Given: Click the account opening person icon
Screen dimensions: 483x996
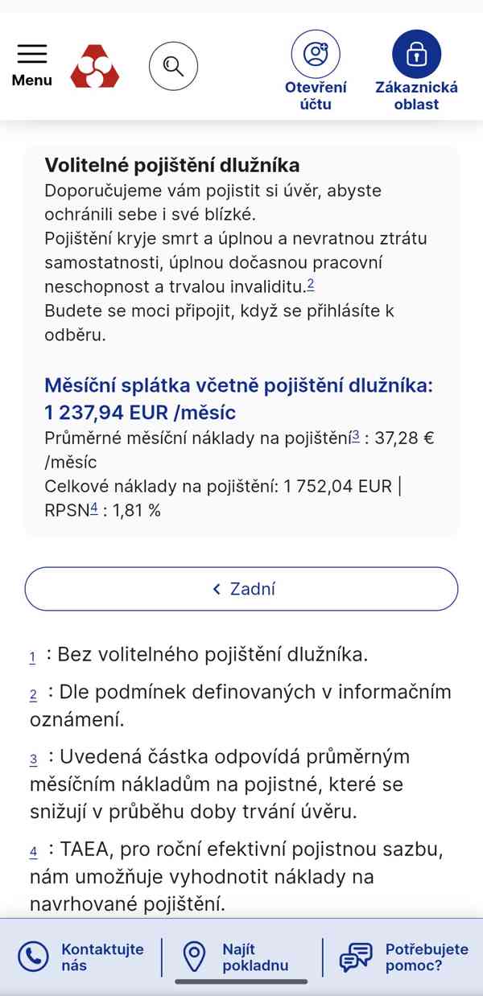Looking at the screenshot, I should [x=316, y=55].
